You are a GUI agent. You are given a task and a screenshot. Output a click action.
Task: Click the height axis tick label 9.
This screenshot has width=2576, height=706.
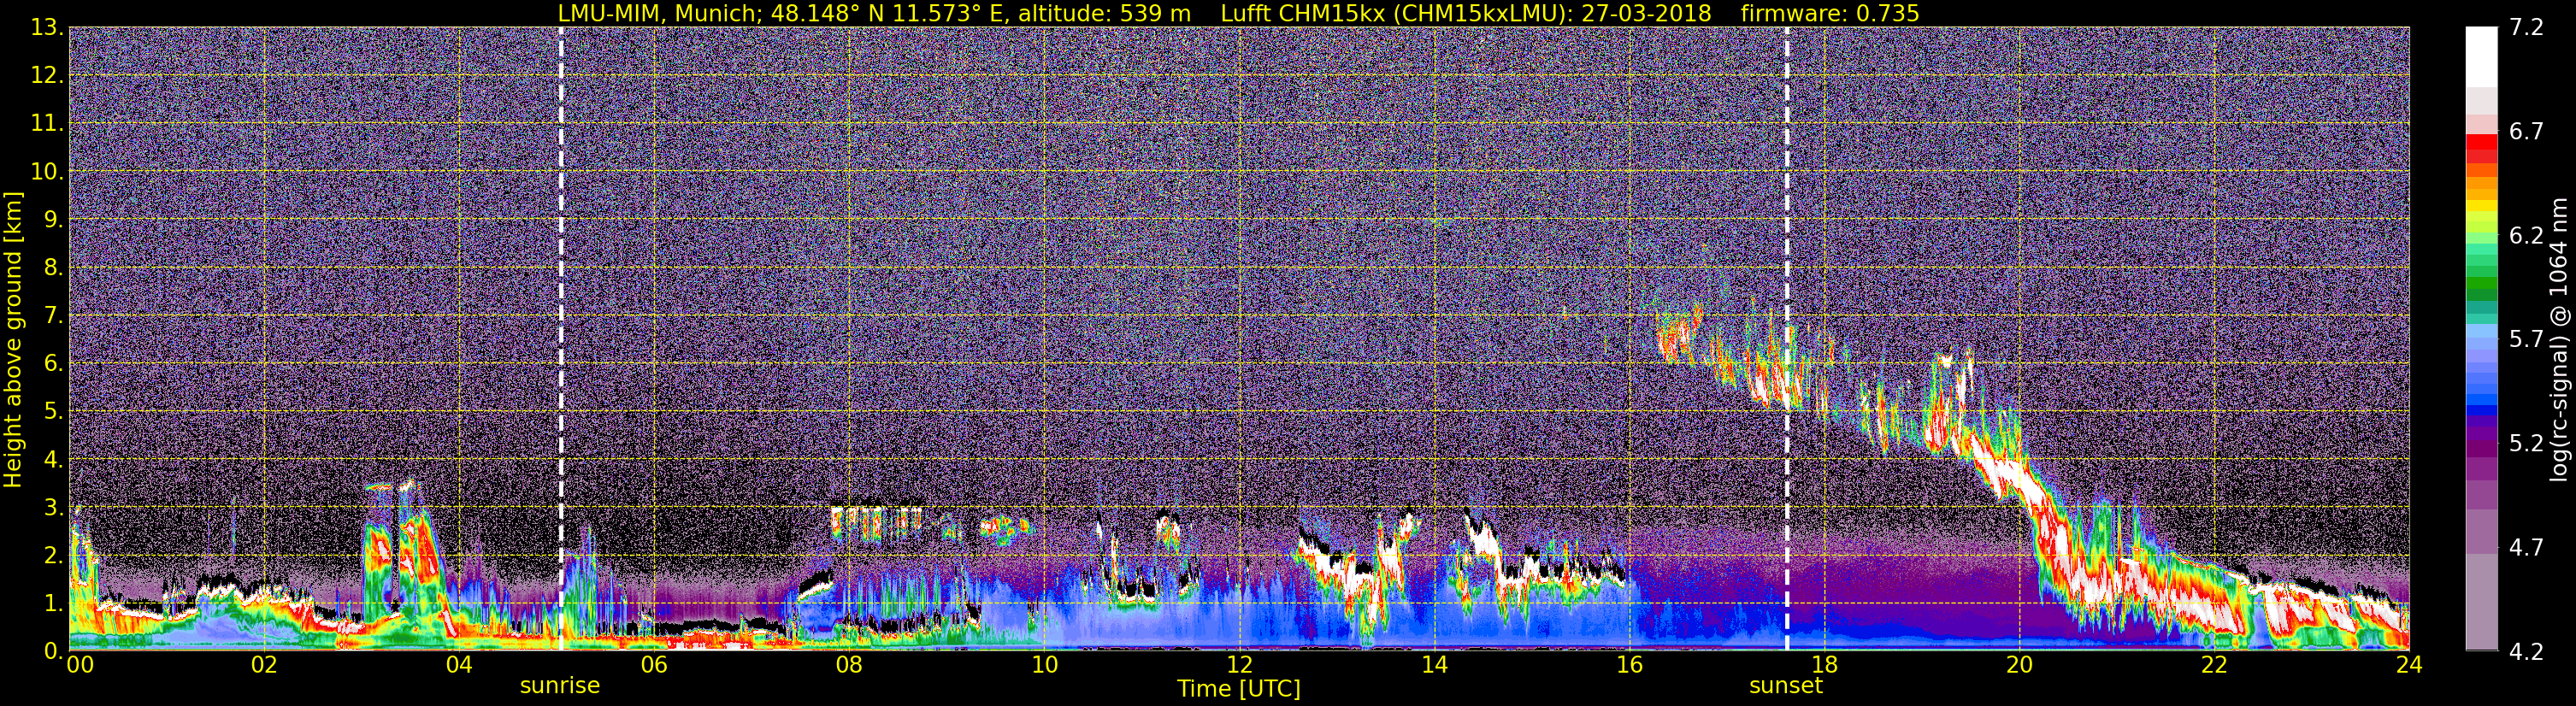pos(54,220)
